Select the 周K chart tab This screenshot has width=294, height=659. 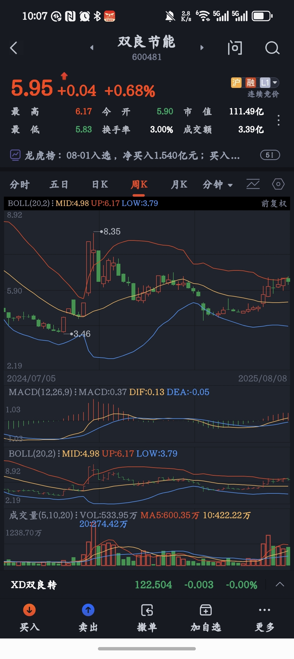point(139,184)
